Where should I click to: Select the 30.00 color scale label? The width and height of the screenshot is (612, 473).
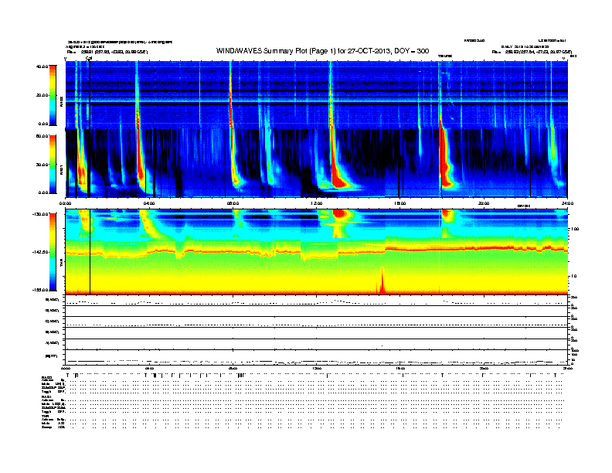(x=42, y=165)
